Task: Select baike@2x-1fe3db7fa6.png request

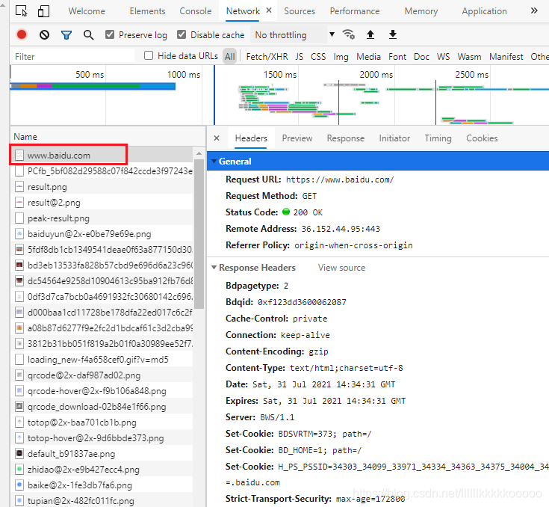Action: tap(102, 485)
